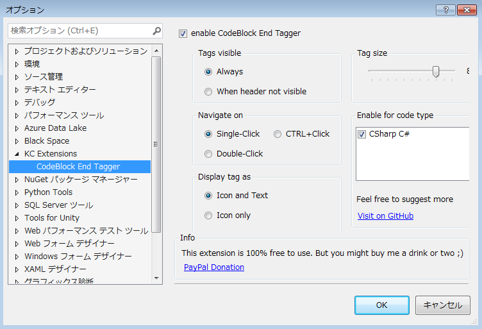The height and width of the screenshot is (329, 482).
Task: Click the help question mark button
Action: (x=445, y=10)
